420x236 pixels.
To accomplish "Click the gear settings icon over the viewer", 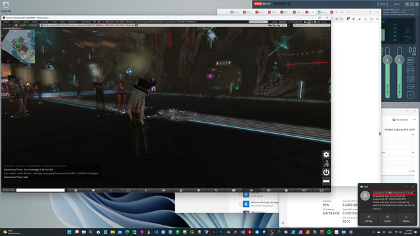I will pos(326,155).
